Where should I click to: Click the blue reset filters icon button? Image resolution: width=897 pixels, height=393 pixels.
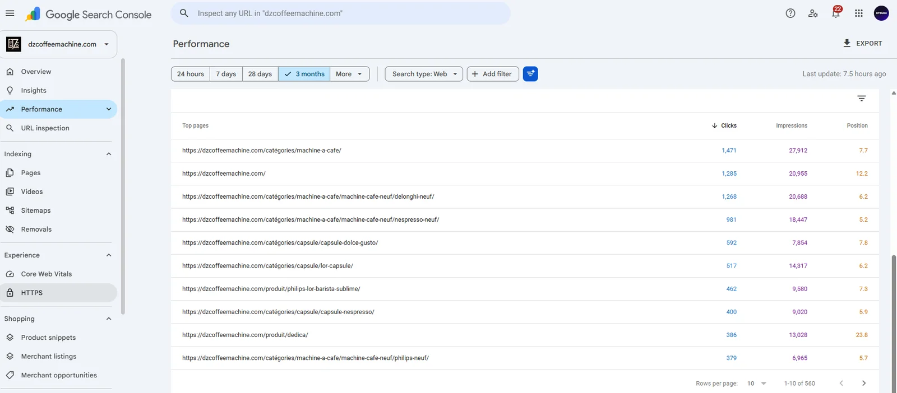530,74
